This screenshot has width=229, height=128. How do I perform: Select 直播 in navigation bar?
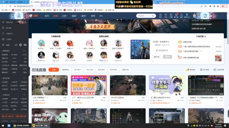coord(56,16)
